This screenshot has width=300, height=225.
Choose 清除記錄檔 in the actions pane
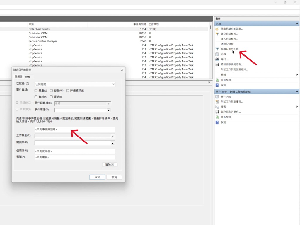pos(228,44)
